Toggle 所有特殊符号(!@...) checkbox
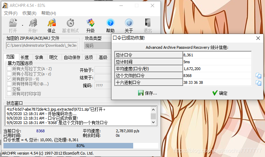 tap(9, 84)
